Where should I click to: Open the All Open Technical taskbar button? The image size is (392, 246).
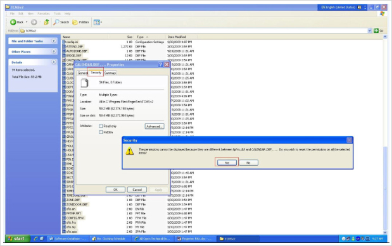pos(153,239)
